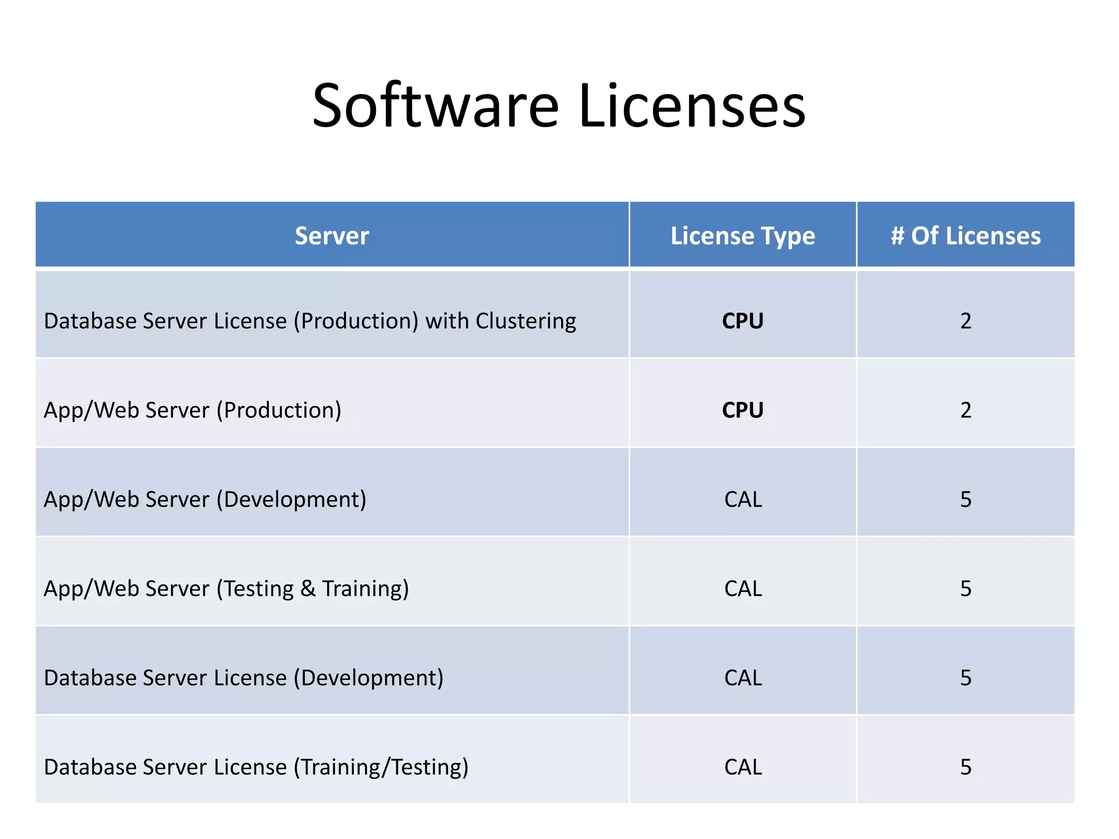Select Database Server License (Training/Testing) cell

point(256,767)
